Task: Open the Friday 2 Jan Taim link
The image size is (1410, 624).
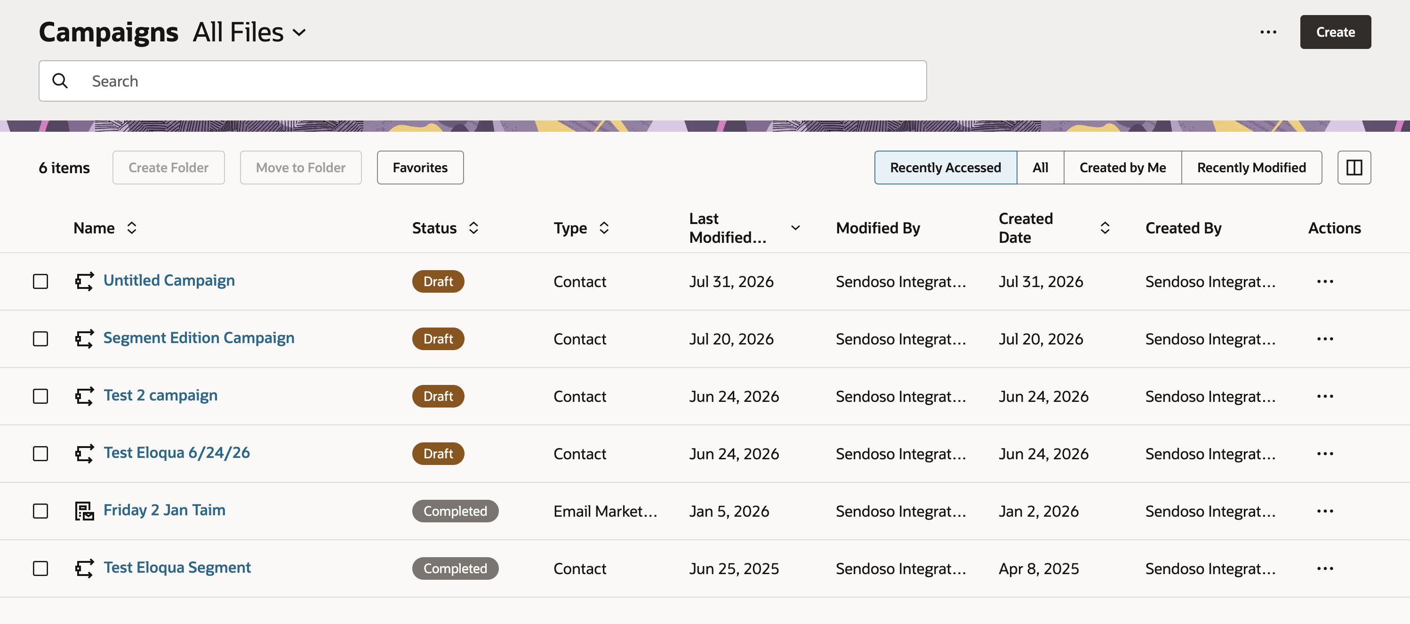Action: point(164,510)
